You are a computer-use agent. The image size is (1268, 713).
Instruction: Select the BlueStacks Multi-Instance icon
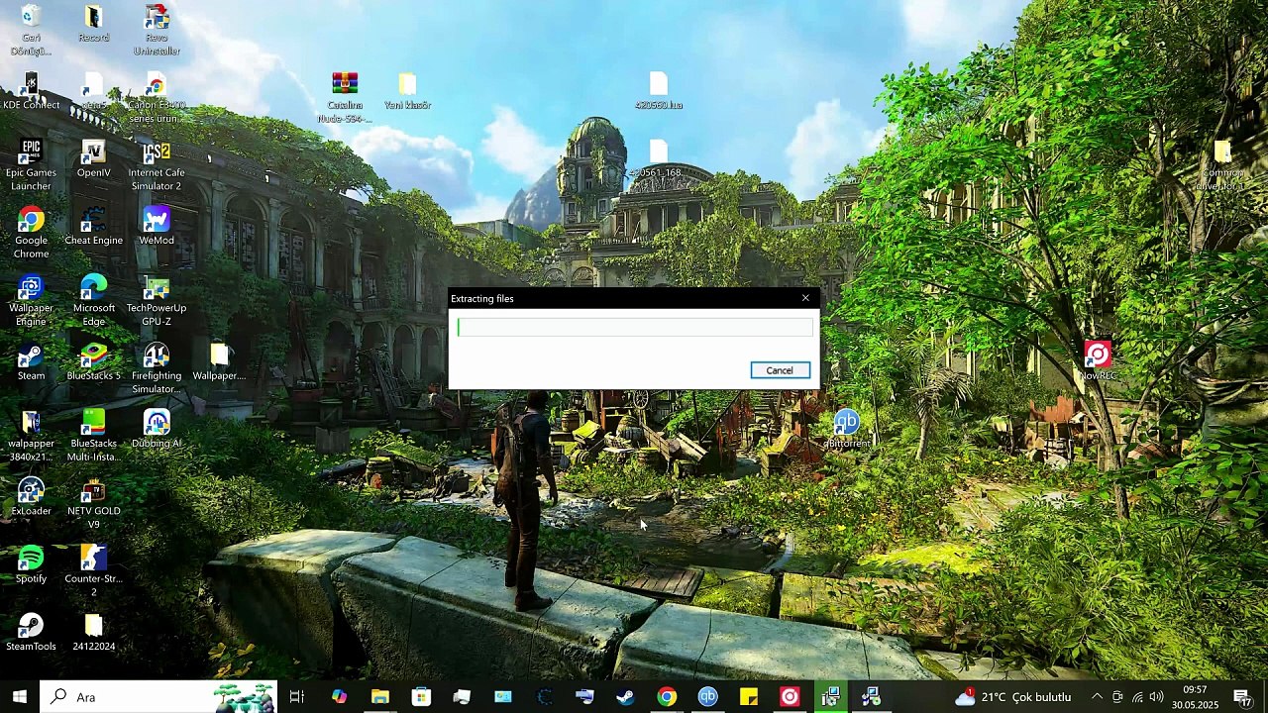(93, 436)
